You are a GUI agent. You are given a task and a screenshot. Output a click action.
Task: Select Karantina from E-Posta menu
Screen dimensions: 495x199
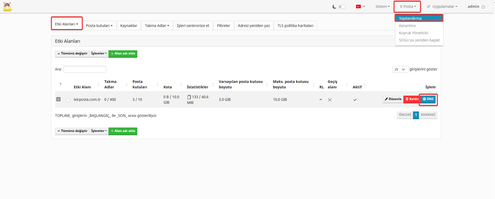pos(407,26)
